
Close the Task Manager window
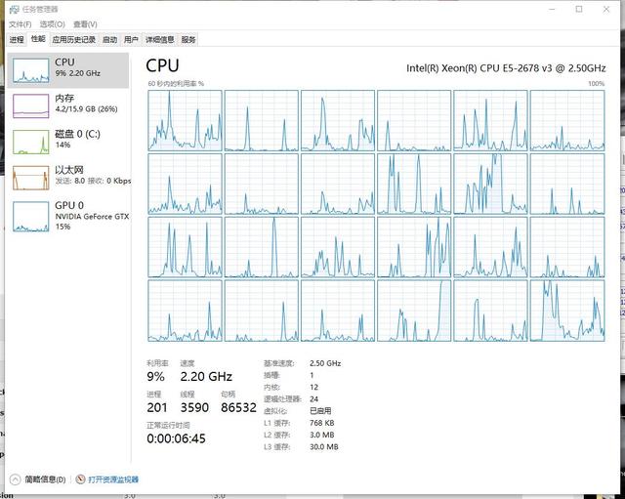(606, 9)
